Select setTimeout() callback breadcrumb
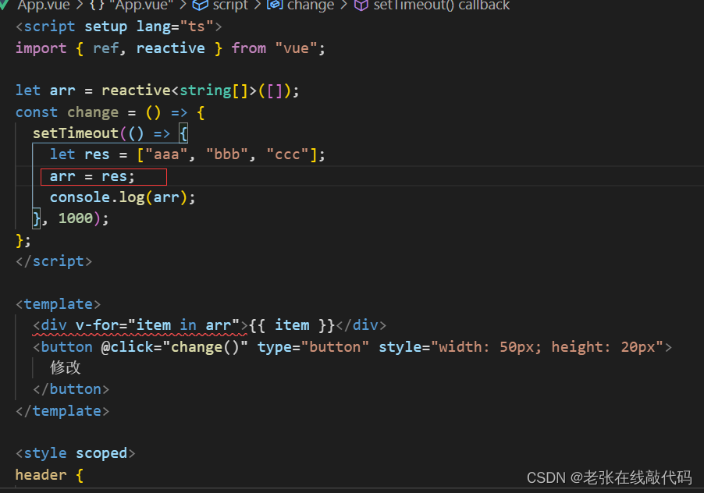 (442, 5)
